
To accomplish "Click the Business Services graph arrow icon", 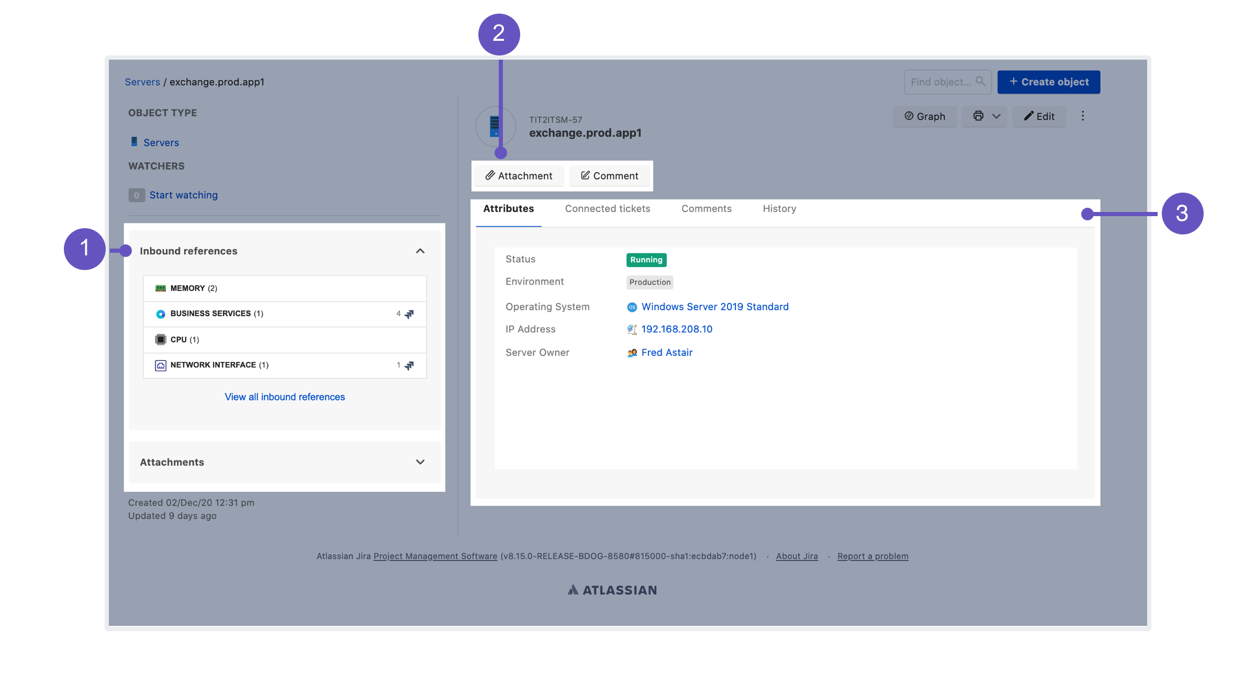I will 409,314.
